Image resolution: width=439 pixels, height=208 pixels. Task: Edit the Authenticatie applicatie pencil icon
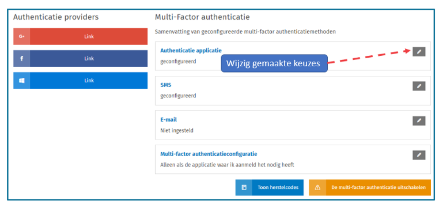click(x=419, y=51)
